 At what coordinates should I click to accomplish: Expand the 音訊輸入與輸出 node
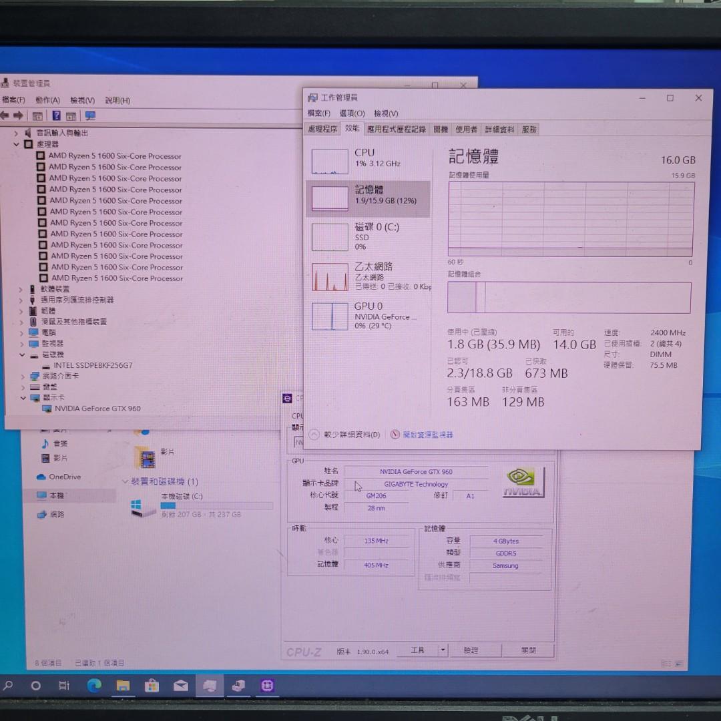pyautogui.click(x=16, y=134)
